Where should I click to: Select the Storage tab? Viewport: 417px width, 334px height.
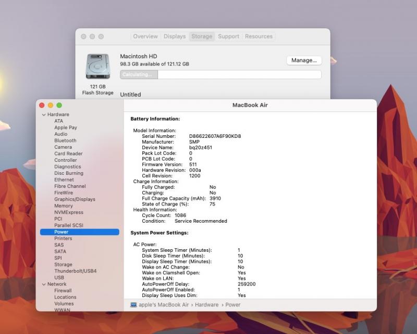point(202,36)
